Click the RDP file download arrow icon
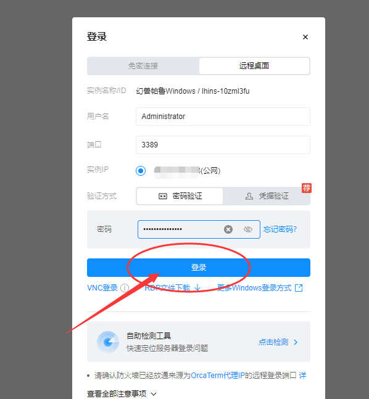The width and height of the screenshot is (369, 399). click(x=197, y=287)
